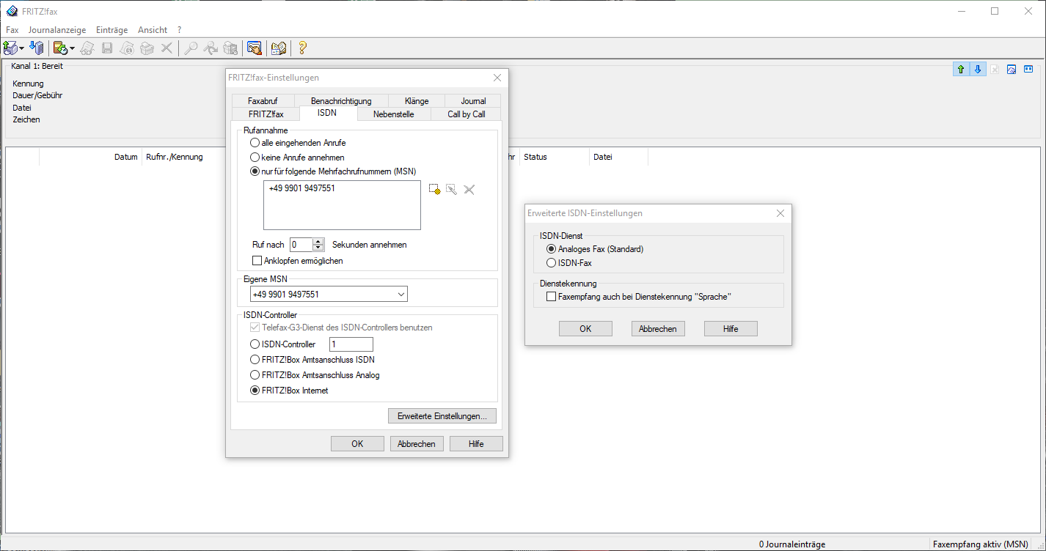This screenshot has width=1046, height=551.
Task: Switch to the Call by Call tab
Action: pos(467,114)
